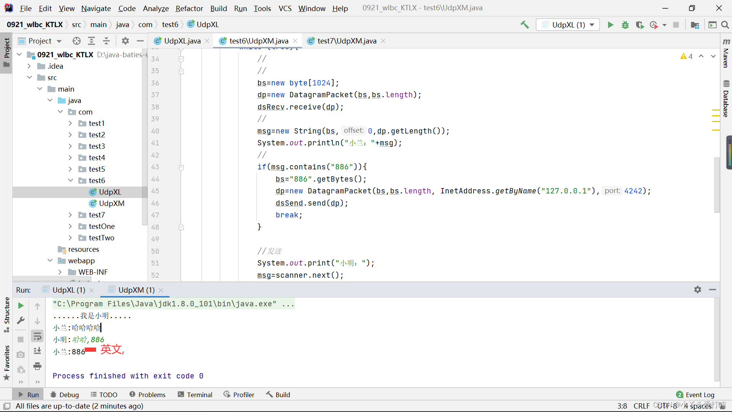Click the Profile run icon
732x412 pixels.
(654, 25)
